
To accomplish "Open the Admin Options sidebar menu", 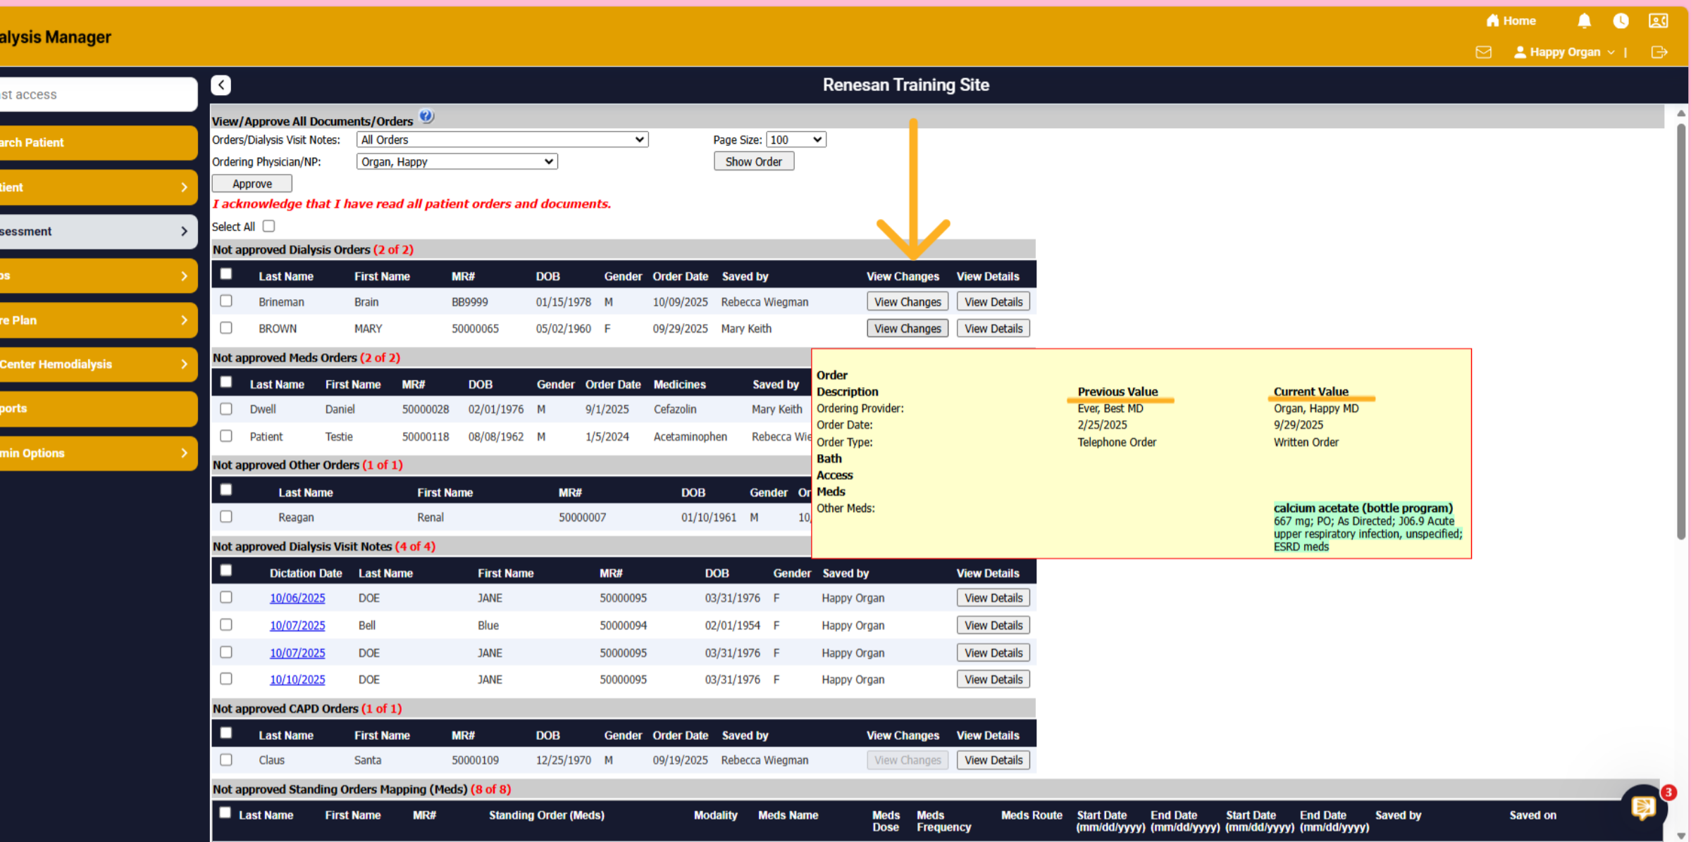I will (97, 453).
